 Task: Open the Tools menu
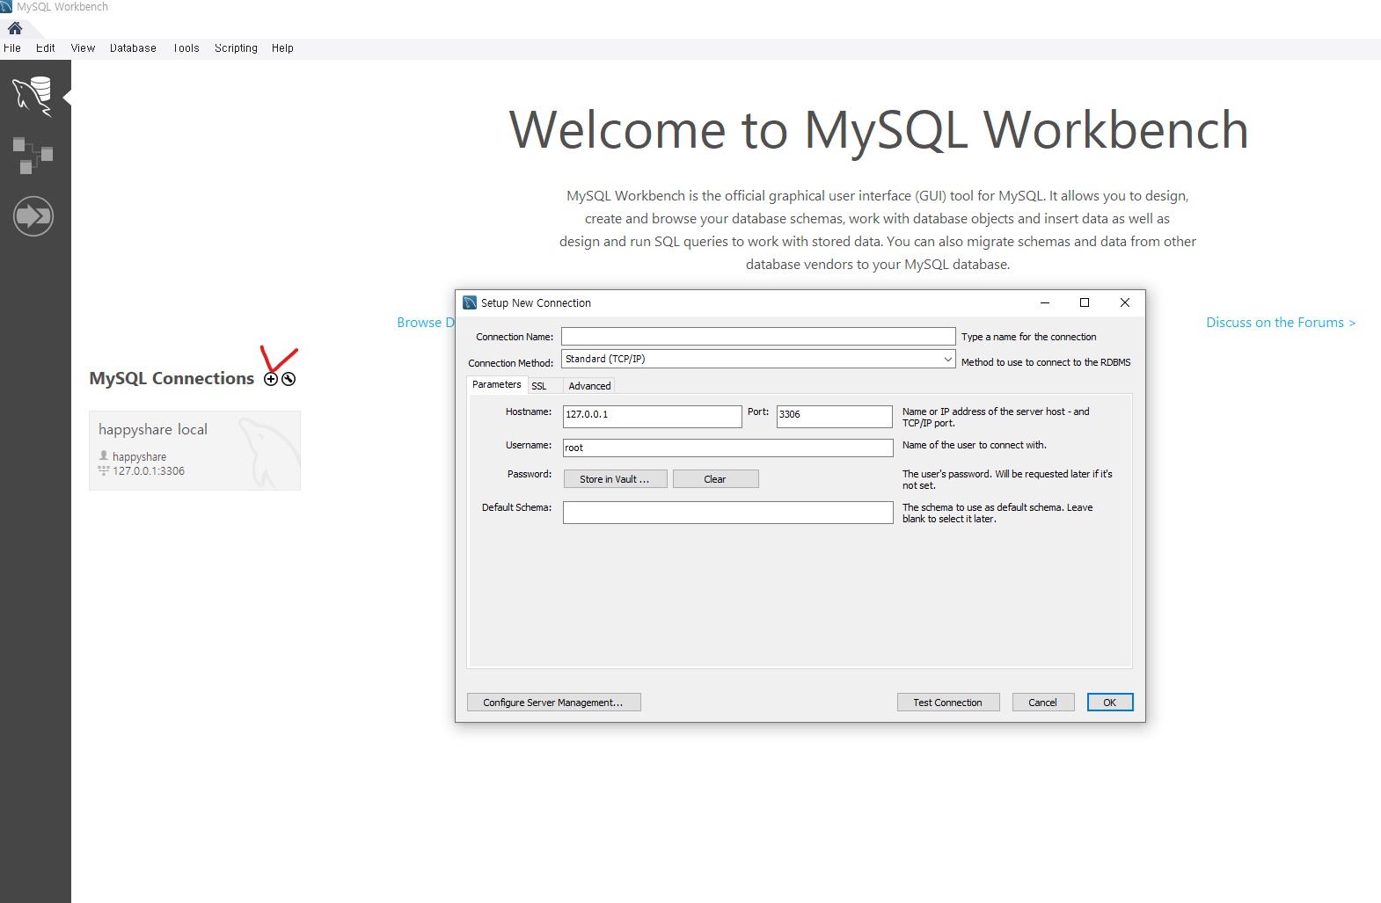tap(186, 48)
